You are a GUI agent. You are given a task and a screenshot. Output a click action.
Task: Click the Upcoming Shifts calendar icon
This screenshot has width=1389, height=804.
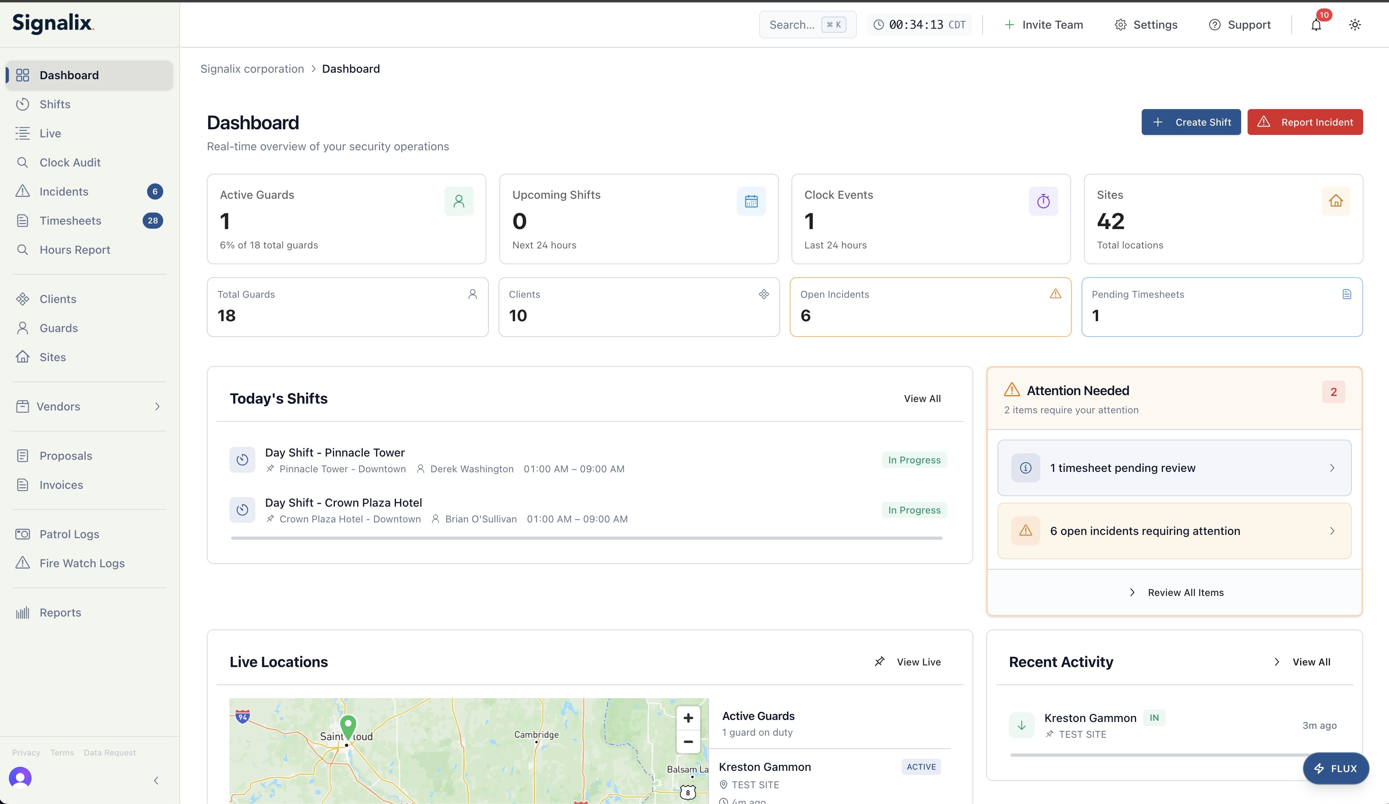pyautogui.click(x=751, y=201)
